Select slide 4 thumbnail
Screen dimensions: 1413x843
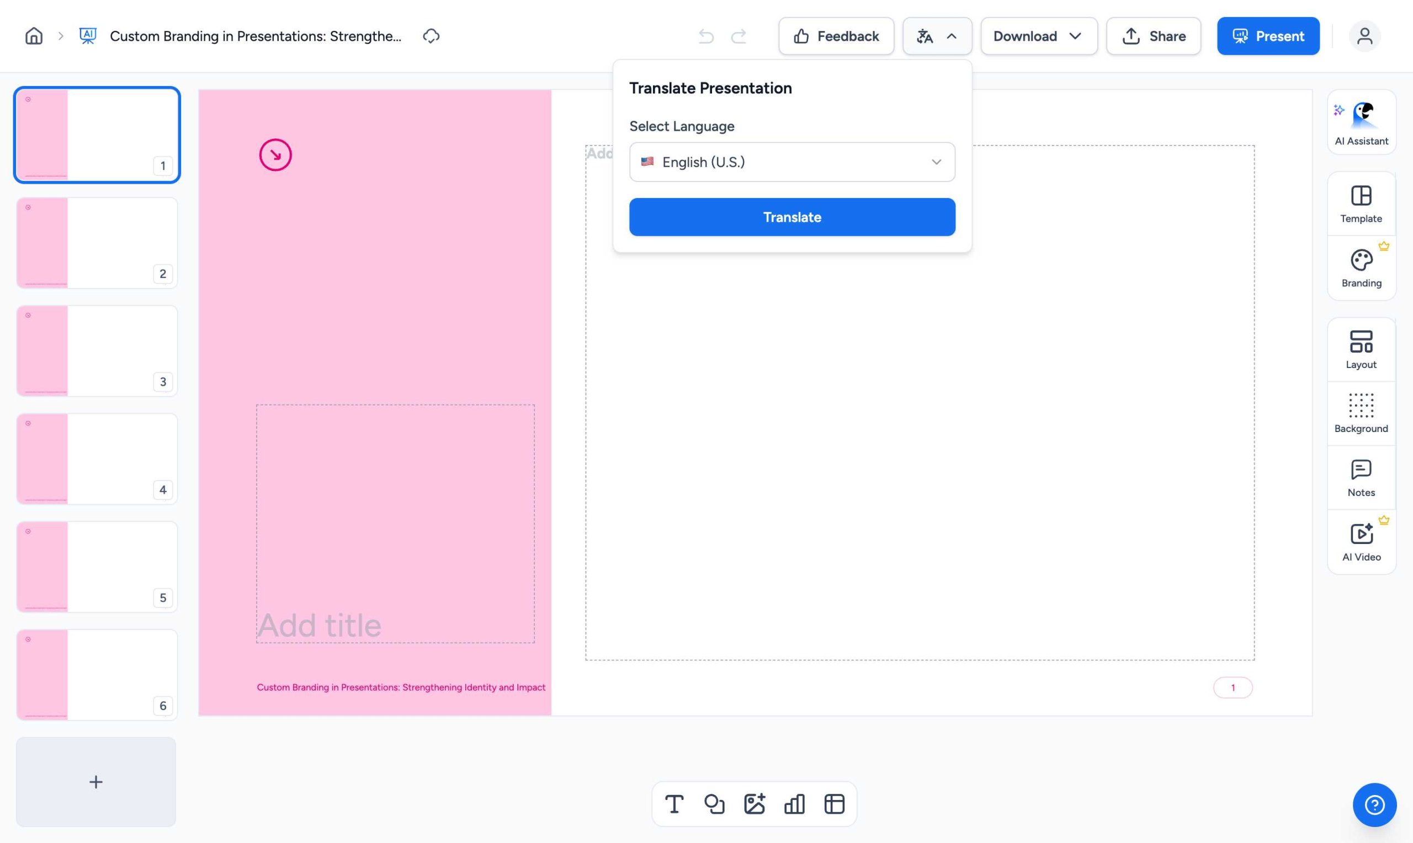(97, 458)
